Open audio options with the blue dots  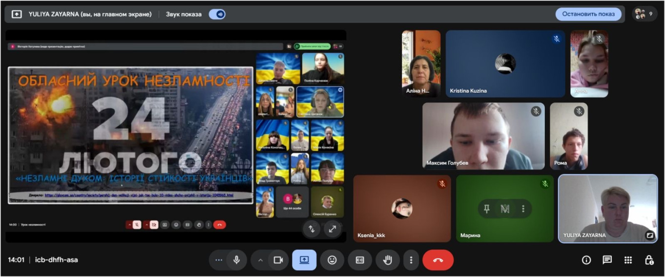(x=218, y=260)
